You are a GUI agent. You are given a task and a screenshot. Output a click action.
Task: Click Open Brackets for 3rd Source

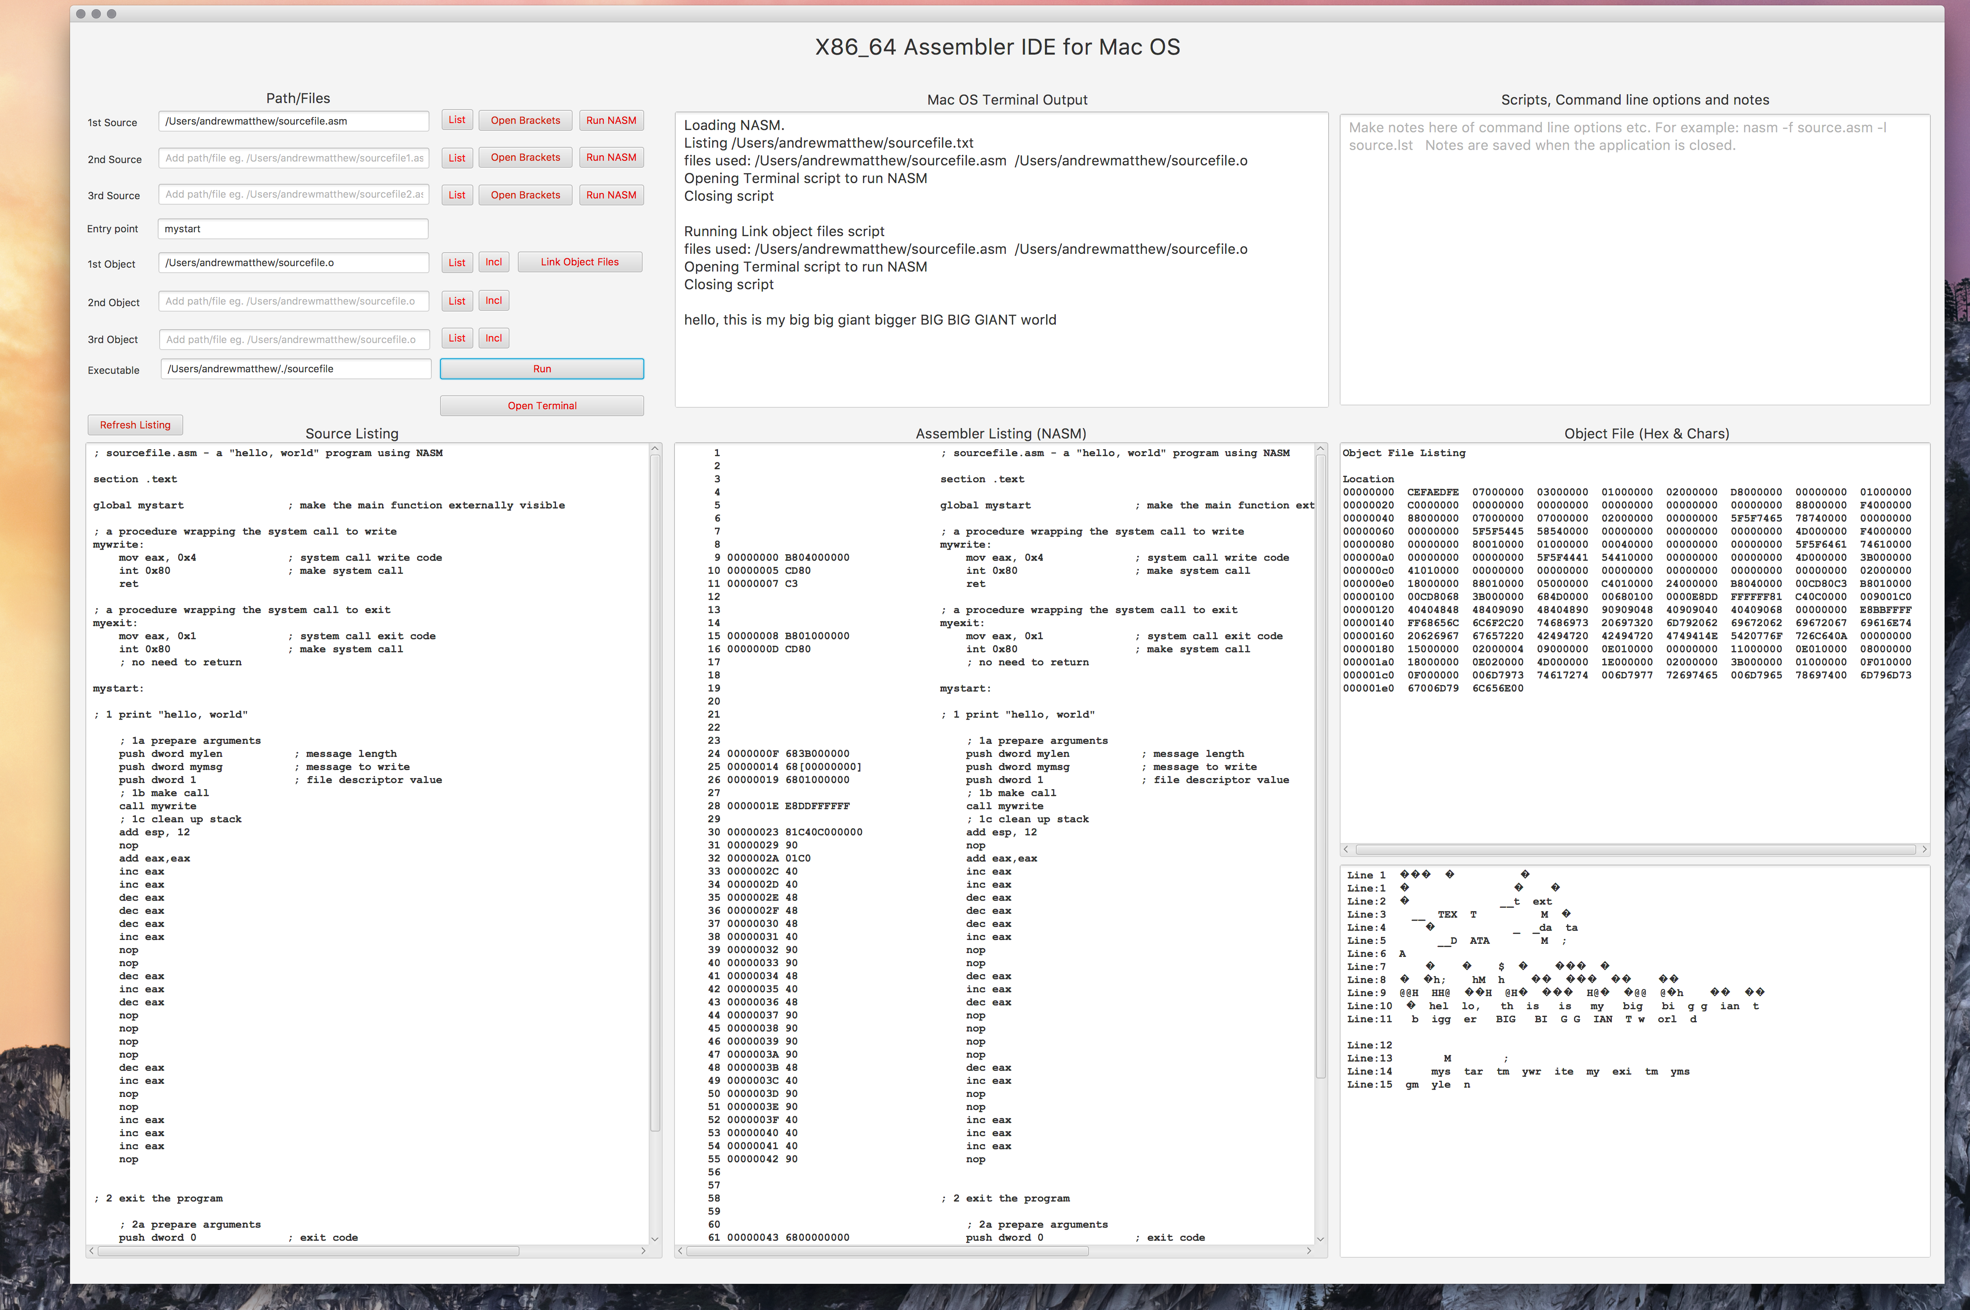pos(525,195)
